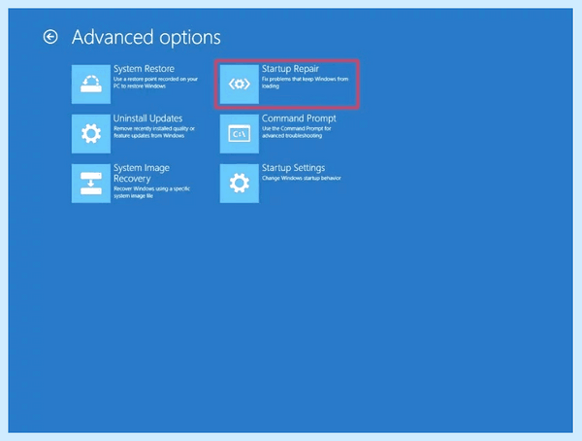Viewport: 582px width, 441px height.
Task: Open the Uninstall Updates gear icon
Action: (91, 133)
